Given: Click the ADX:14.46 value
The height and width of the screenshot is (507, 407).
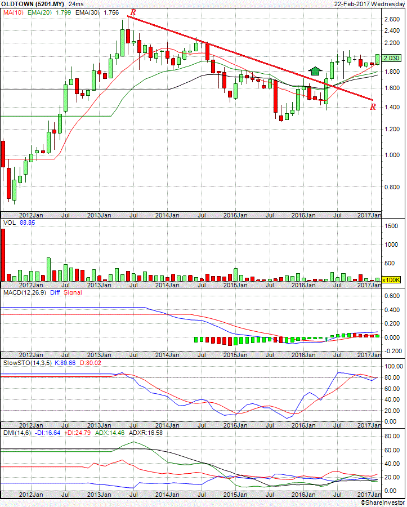Looking at the screenshot, I should click(110, 433).
